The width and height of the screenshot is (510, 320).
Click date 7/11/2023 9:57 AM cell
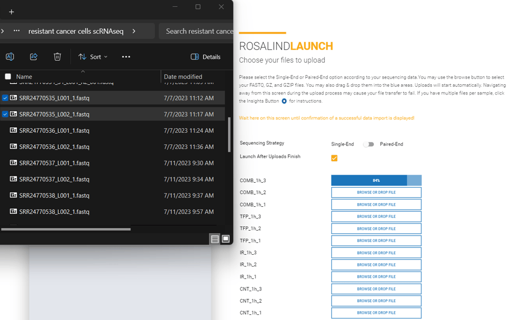[189, 212]
